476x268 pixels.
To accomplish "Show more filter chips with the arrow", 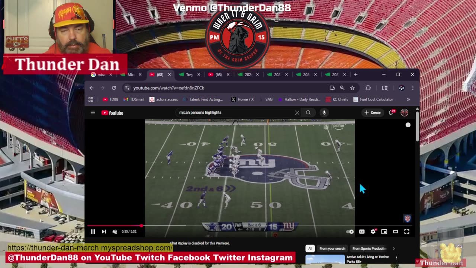I will [393, 248].
